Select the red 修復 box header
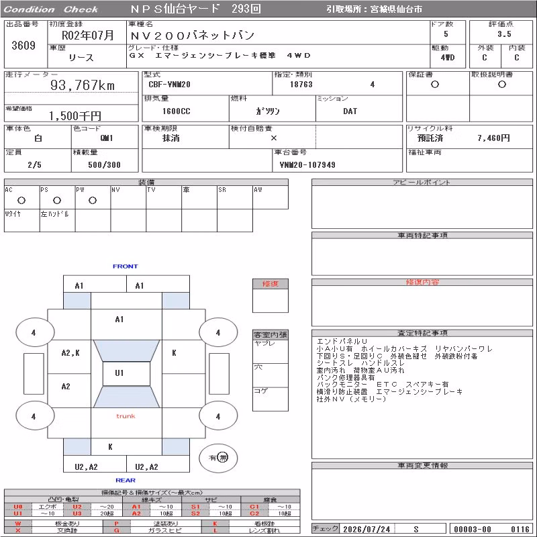537x537 pixels. 271,283
